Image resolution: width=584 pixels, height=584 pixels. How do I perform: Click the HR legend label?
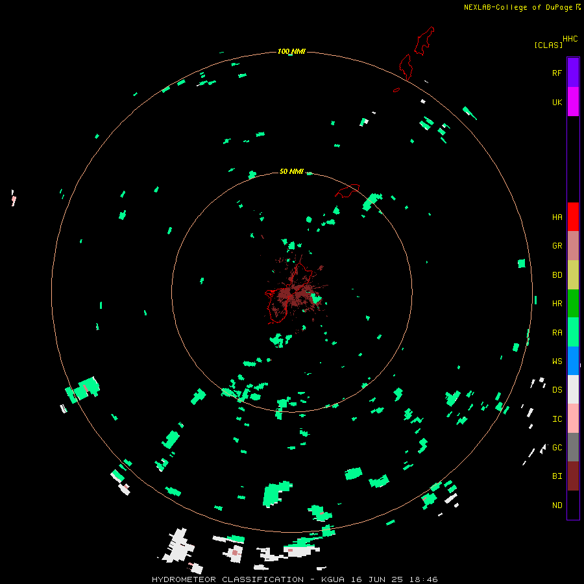click(557, 304)
